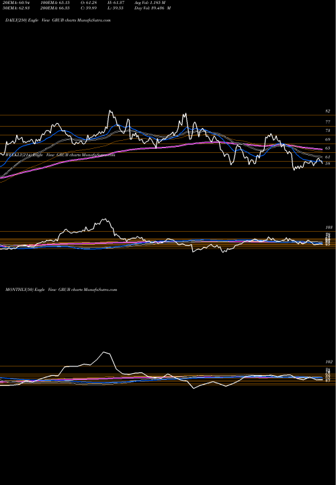Click the 82 price axis label

tap(328, 111)
